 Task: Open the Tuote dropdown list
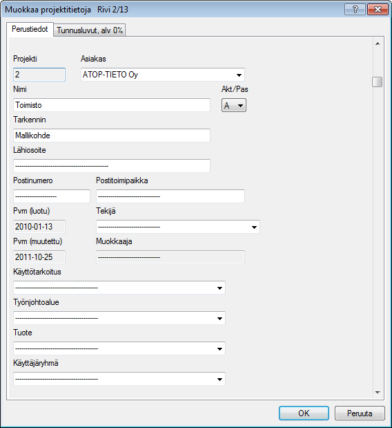[x=119, y=348]
